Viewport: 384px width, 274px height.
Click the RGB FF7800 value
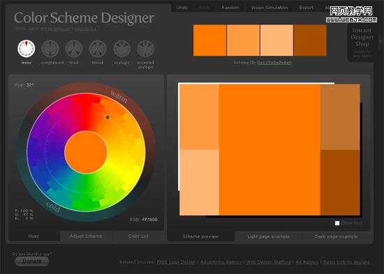149,220
